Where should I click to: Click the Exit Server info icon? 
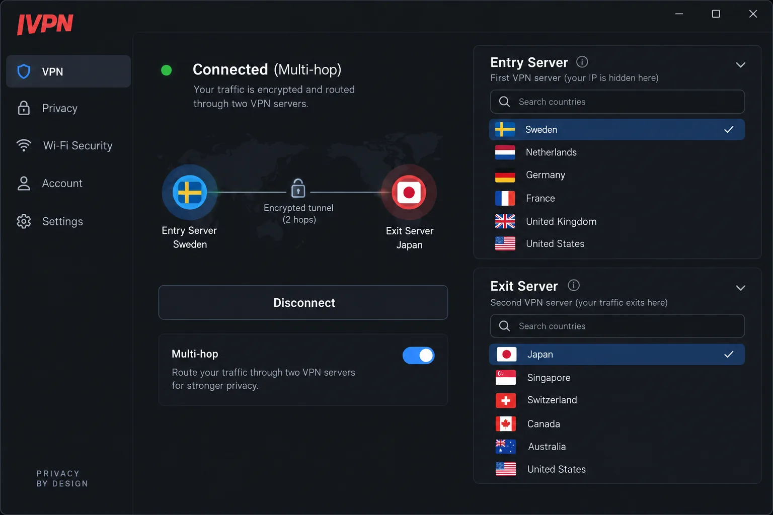[574, 285]
